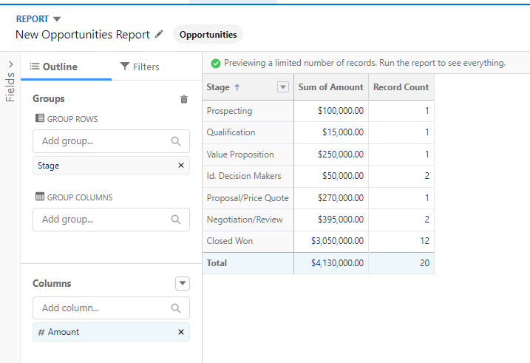
Task: Click the Opportunities report type badge
Action: click(208, 35)
